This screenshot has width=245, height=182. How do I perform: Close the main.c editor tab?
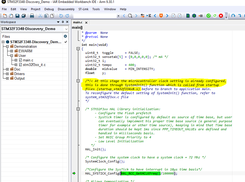point(86,23)
